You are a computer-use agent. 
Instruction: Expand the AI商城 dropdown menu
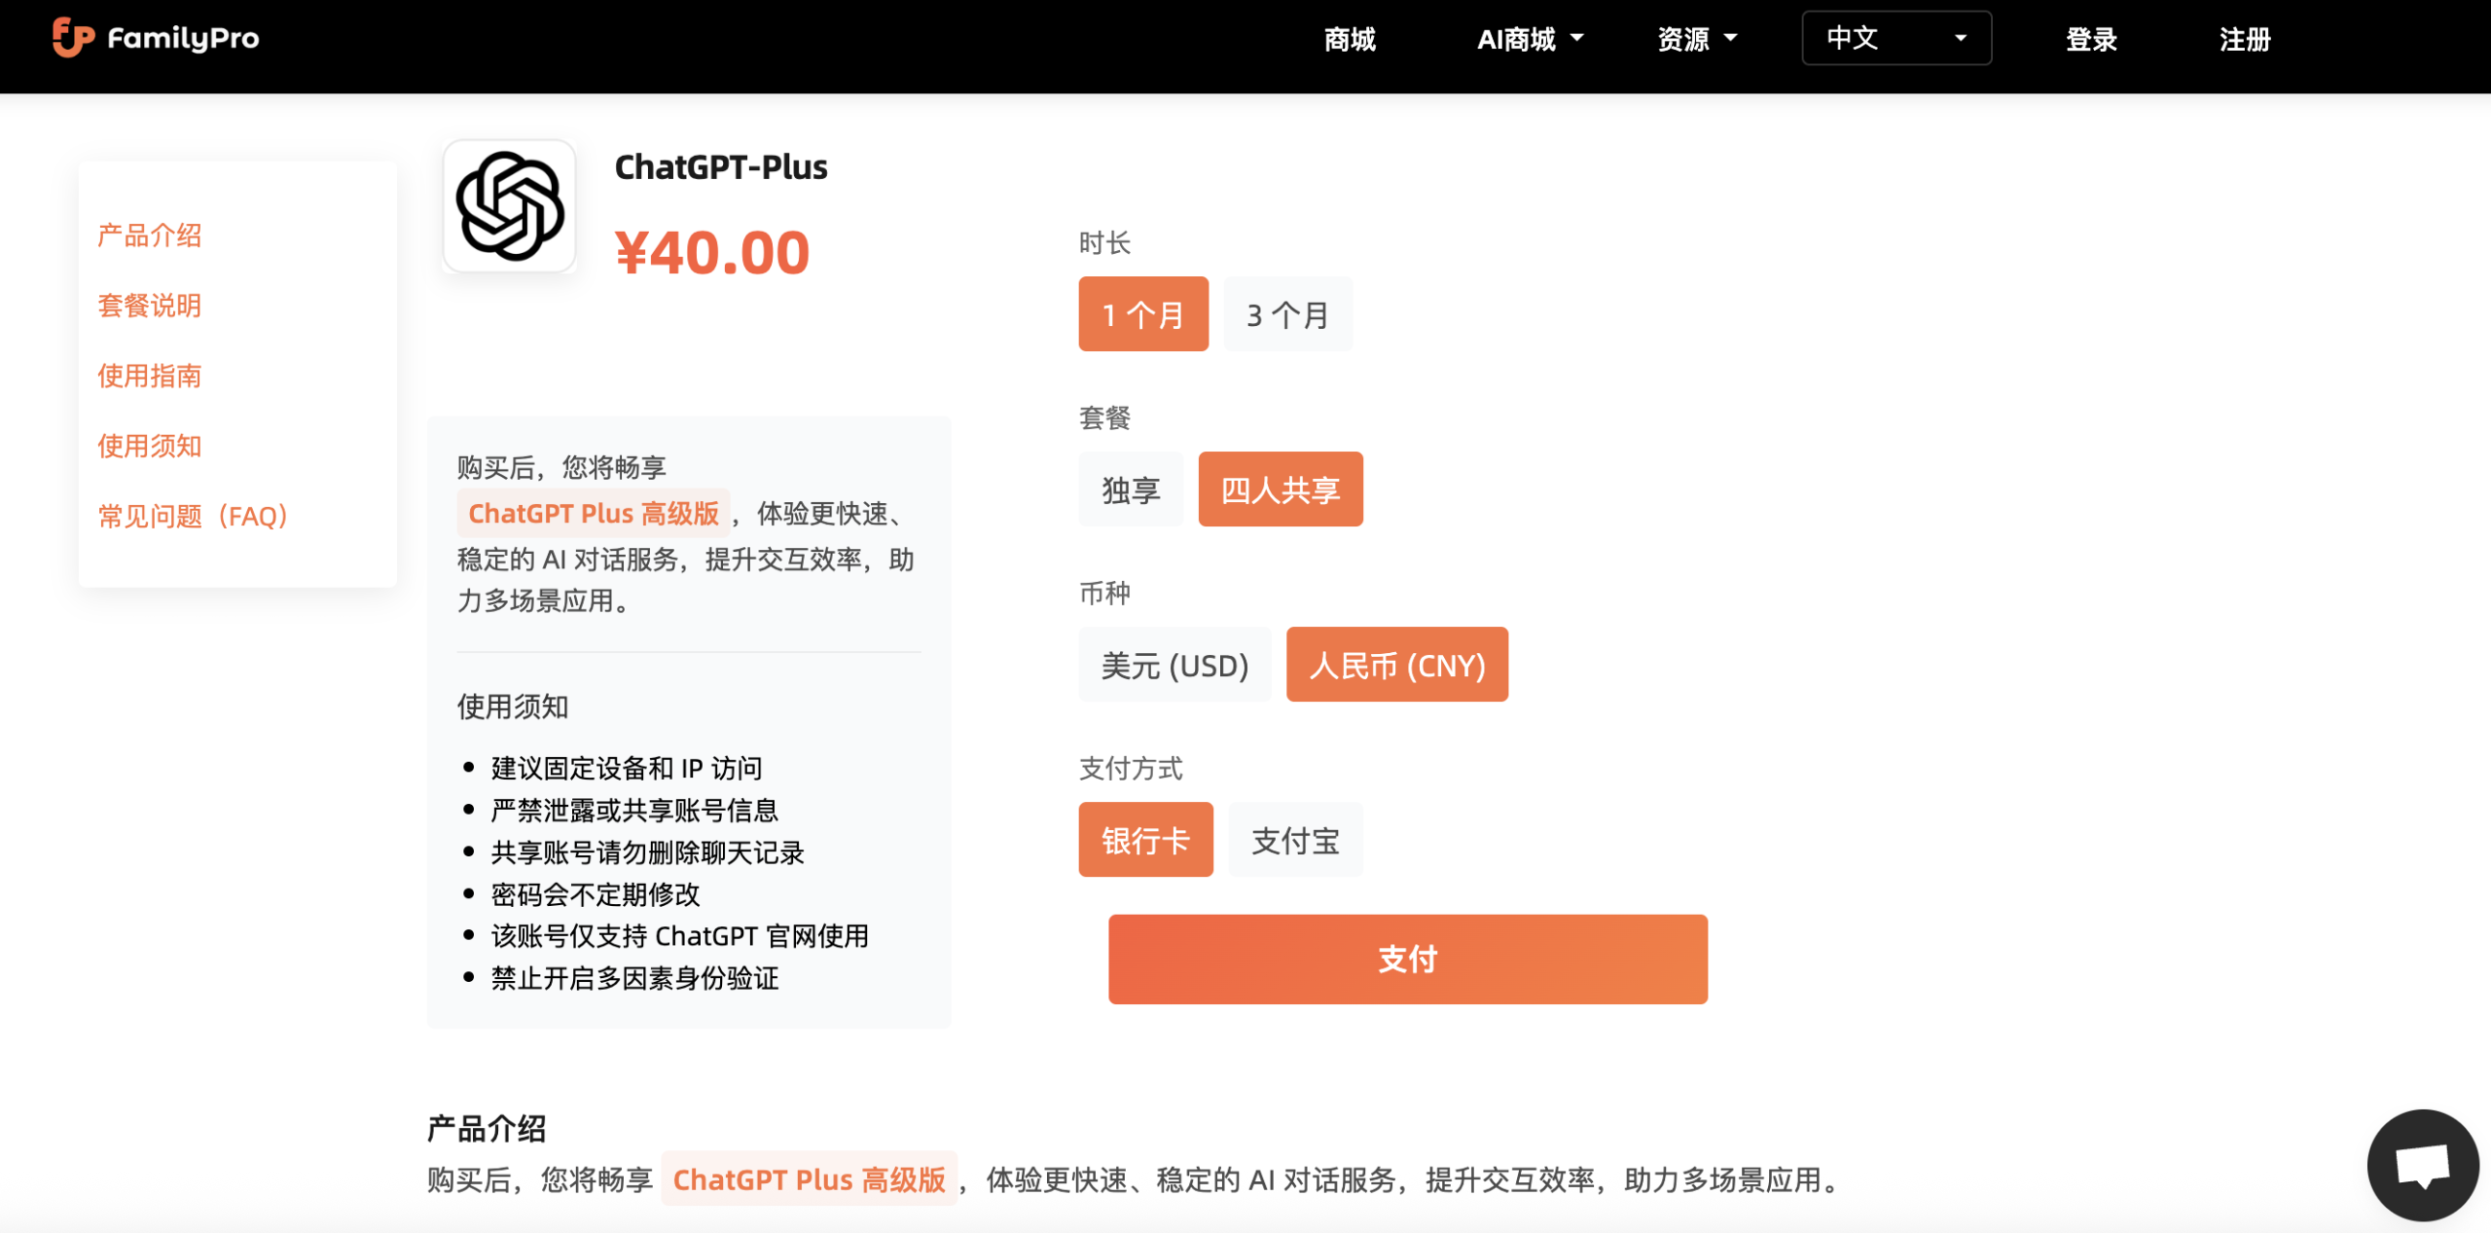click(x=1530, y=39)
